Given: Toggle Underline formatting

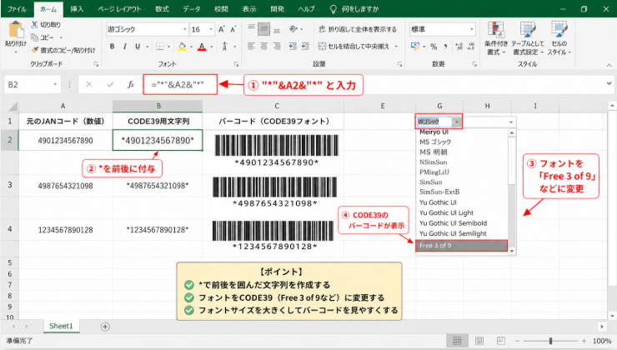Looking at the screenshot, I should (138, 47).
